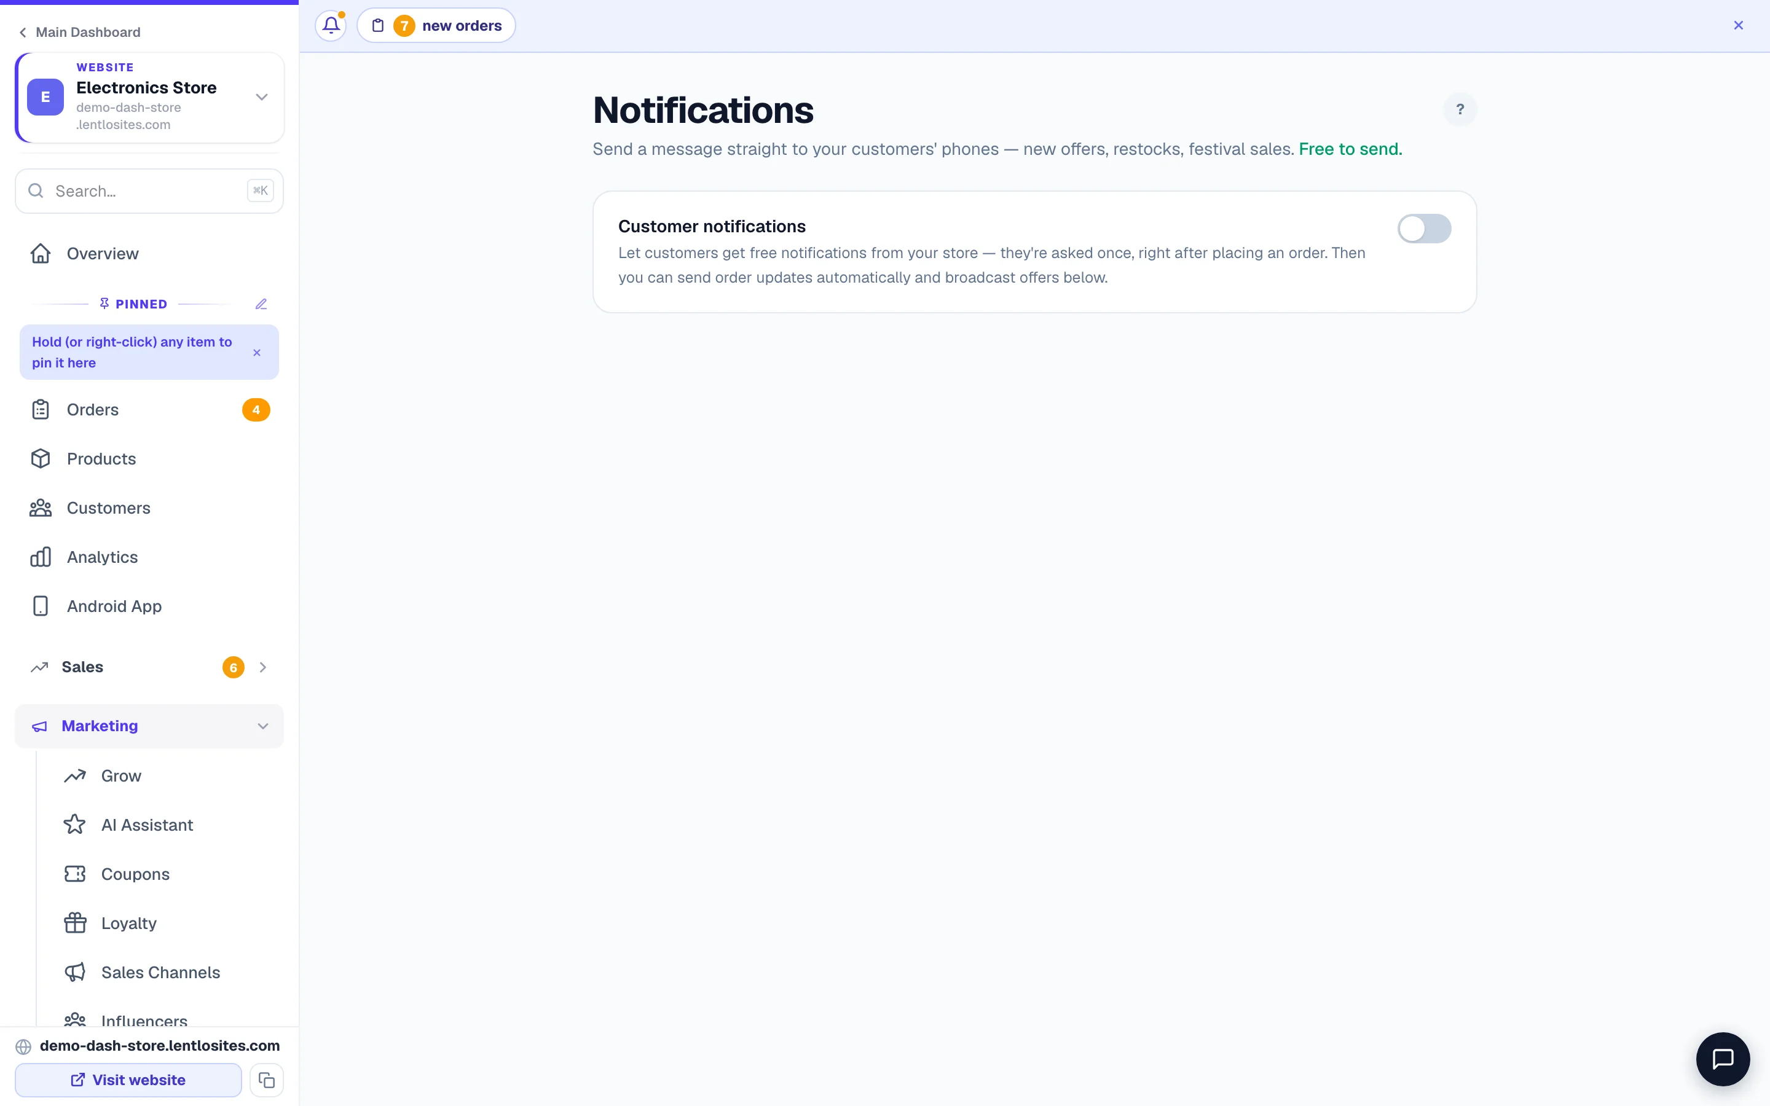The height and width of the screenshot is (1106, 1770).
Task: Go to the Orders page
Action: tap(149, 410)
